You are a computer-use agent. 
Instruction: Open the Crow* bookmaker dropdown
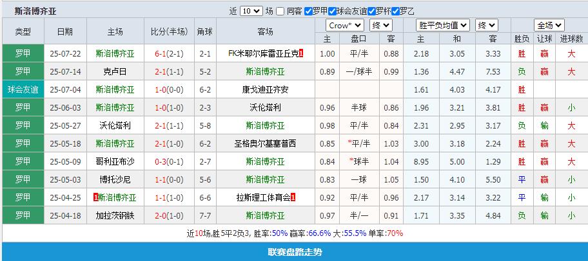coord(344,26)
